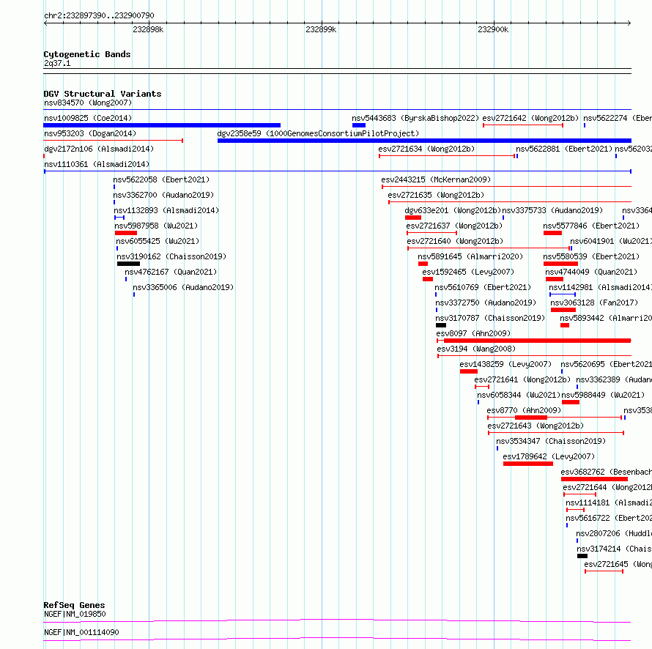Select the Cytogenetic Bands track title
Image resolution: width=652 pixels, height=649 pixels.
(x=87, y=54)
